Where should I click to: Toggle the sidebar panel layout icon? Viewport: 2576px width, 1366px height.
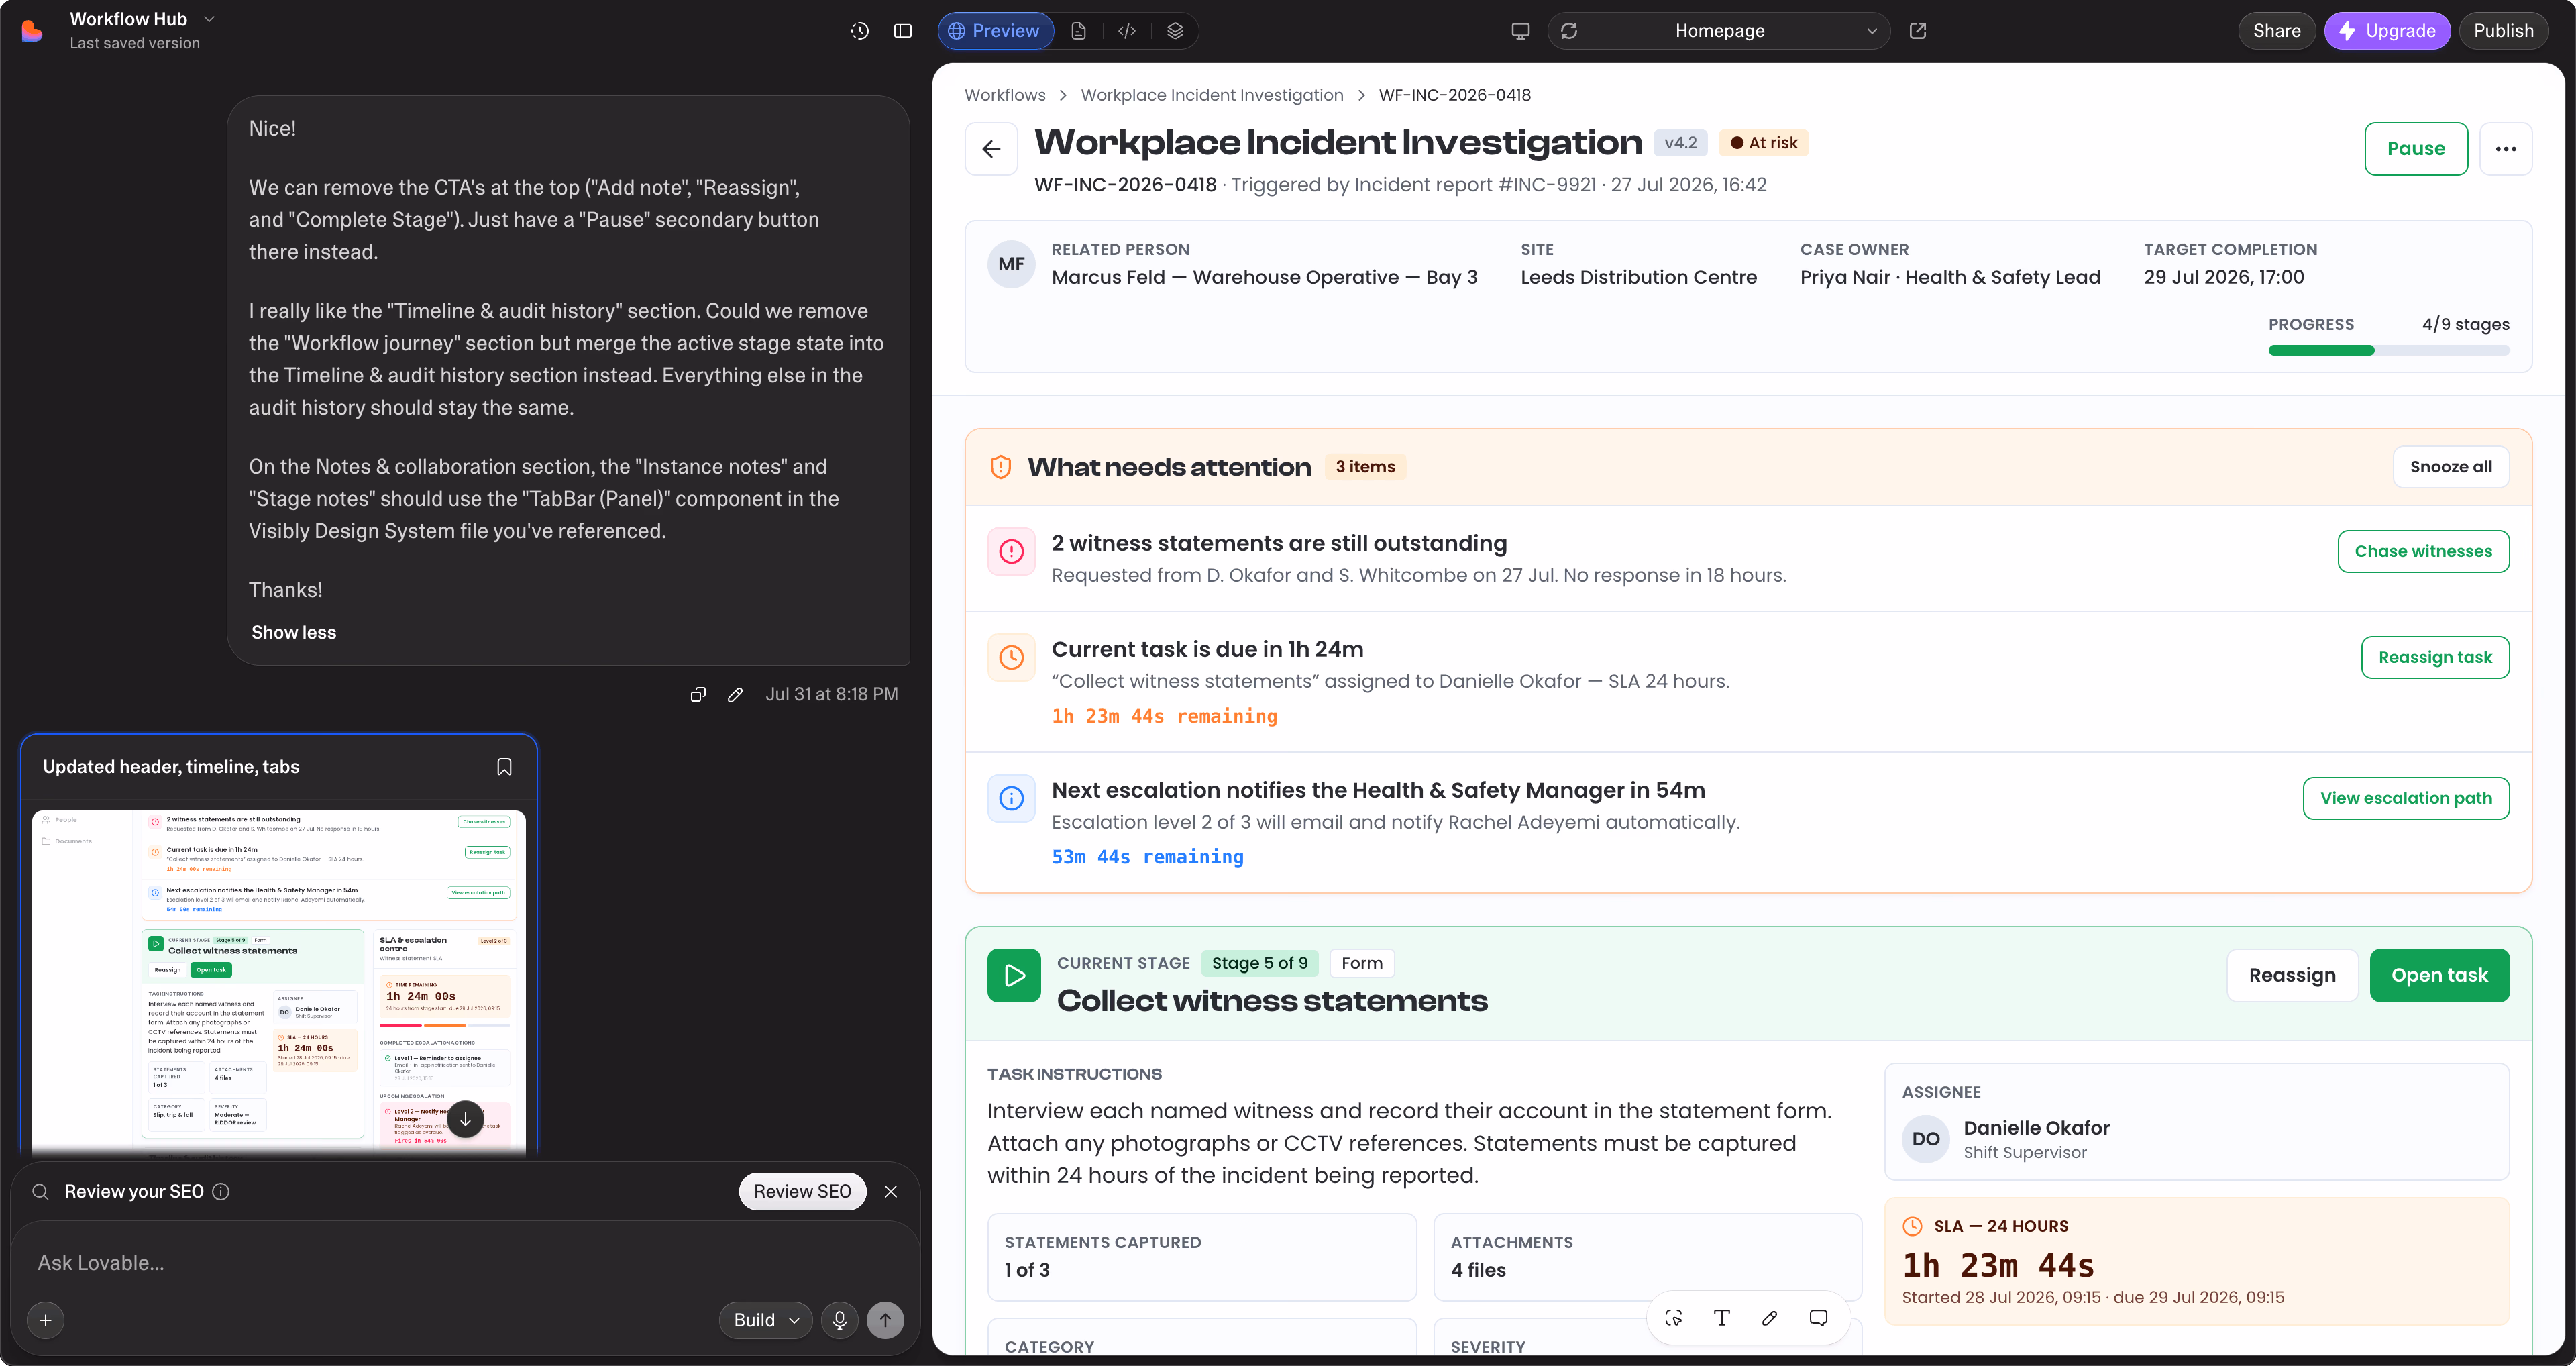[x=903, y=31]
